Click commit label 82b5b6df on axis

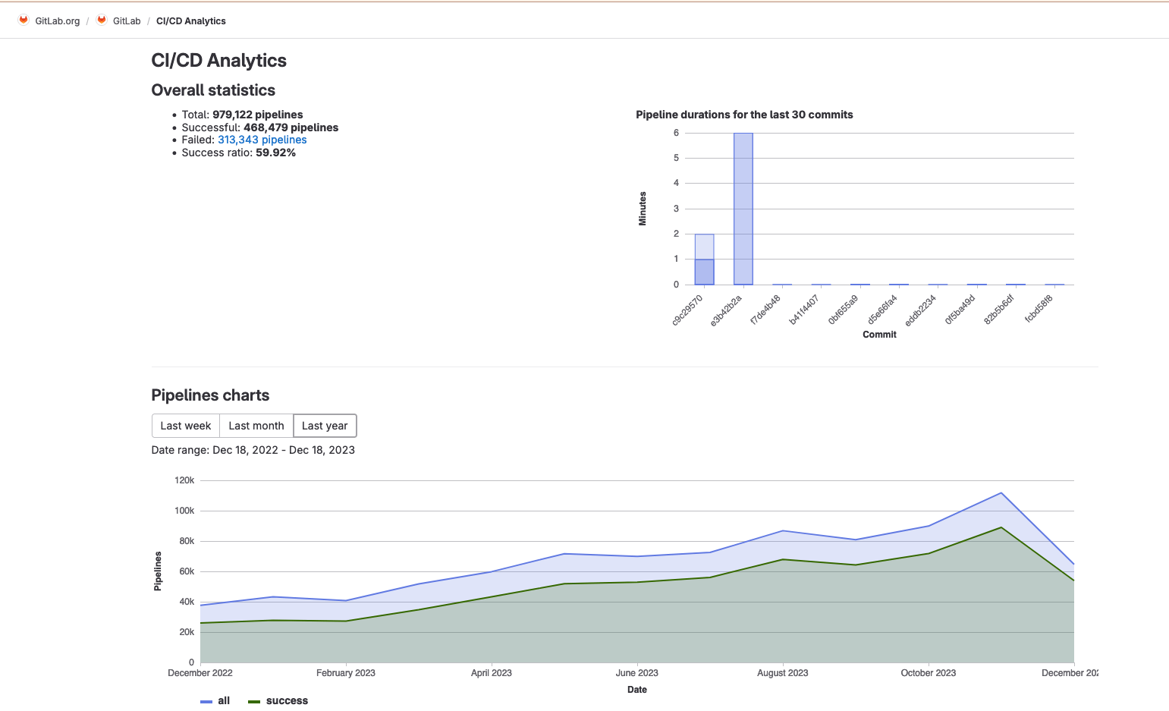(999, 310)
